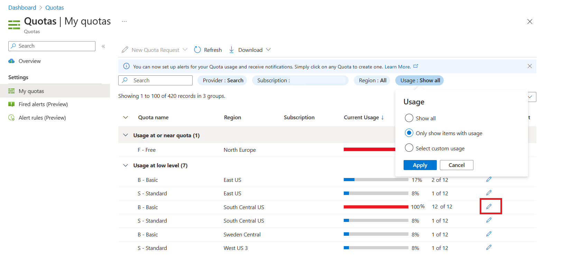Viewport: 563px width, 280px height.
Task: Click F - Free red usage bar
Action: (x=369, y=149)
